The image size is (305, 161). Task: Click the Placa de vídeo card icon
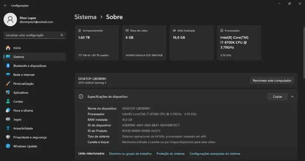click(127, 31)
